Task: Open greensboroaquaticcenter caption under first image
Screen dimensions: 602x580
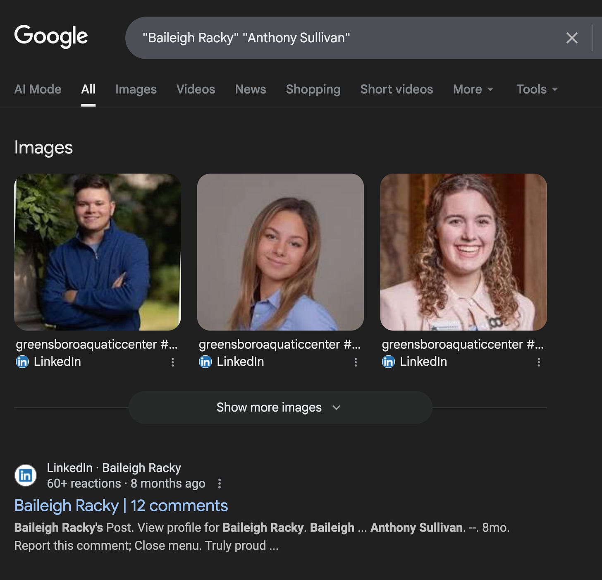Action: click(x=97, y=344)
